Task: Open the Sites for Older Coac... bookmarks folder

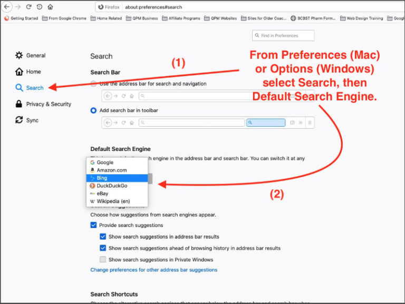Action: click(264, 18)
